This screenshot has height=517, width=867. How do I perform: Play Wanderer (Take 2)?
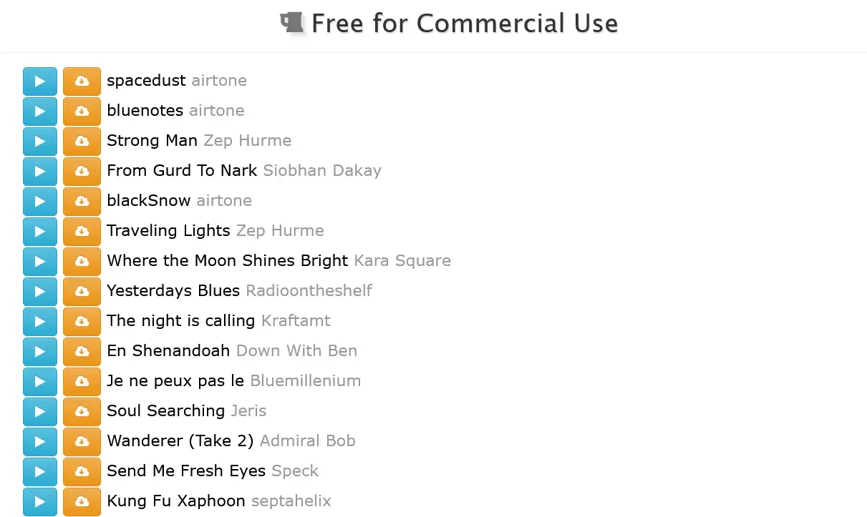40,442
